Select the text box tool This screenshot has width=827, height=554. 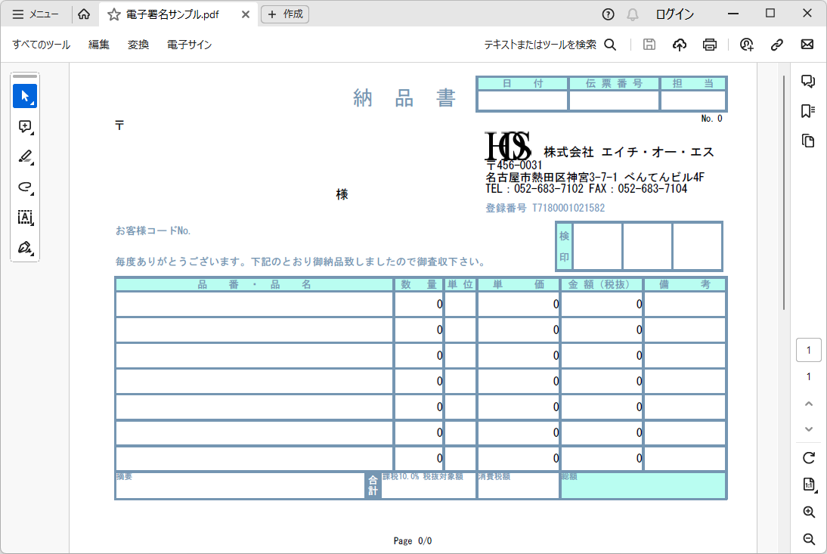click(25, 218)
